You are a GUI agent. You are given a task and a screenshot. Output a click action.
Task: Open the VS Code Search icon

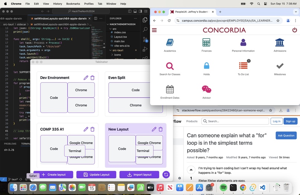pyautogui.click(x=145, y=30)
